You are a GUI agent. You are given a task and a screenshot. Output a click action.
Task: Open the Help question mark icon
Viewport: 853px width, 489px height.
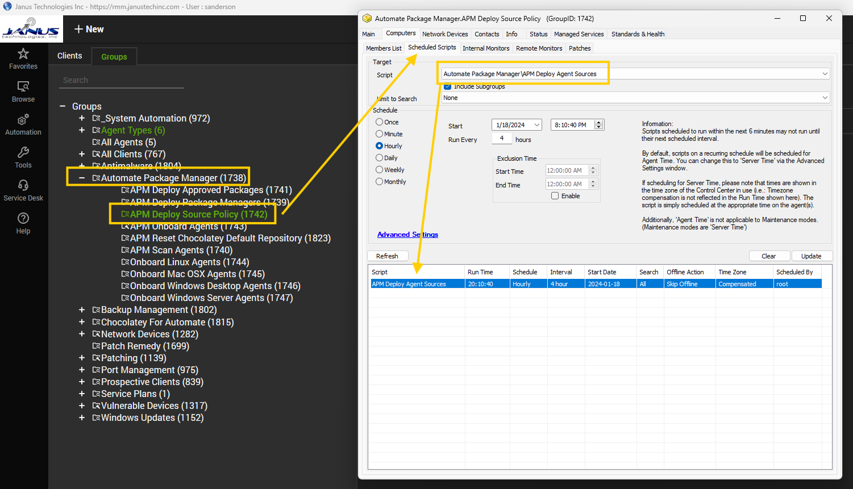coord(23,218)
